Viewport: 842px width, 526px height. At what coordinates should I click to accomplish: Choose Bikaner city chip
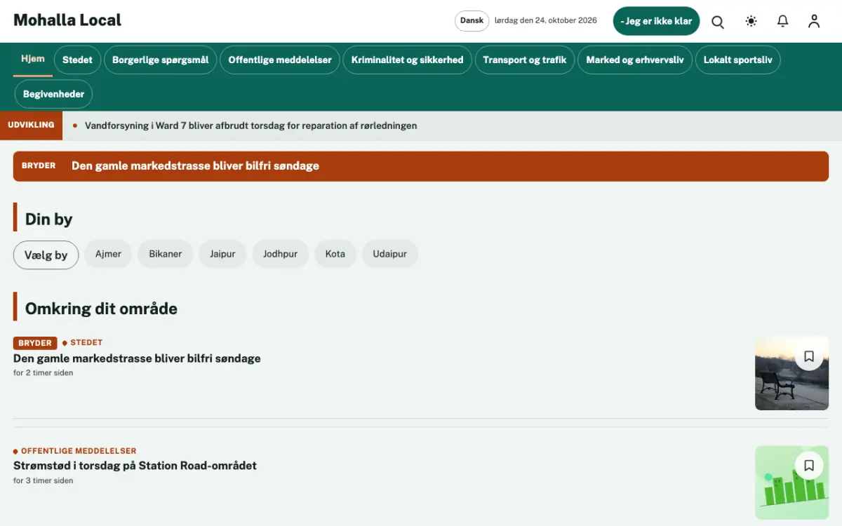coord(166,254)
